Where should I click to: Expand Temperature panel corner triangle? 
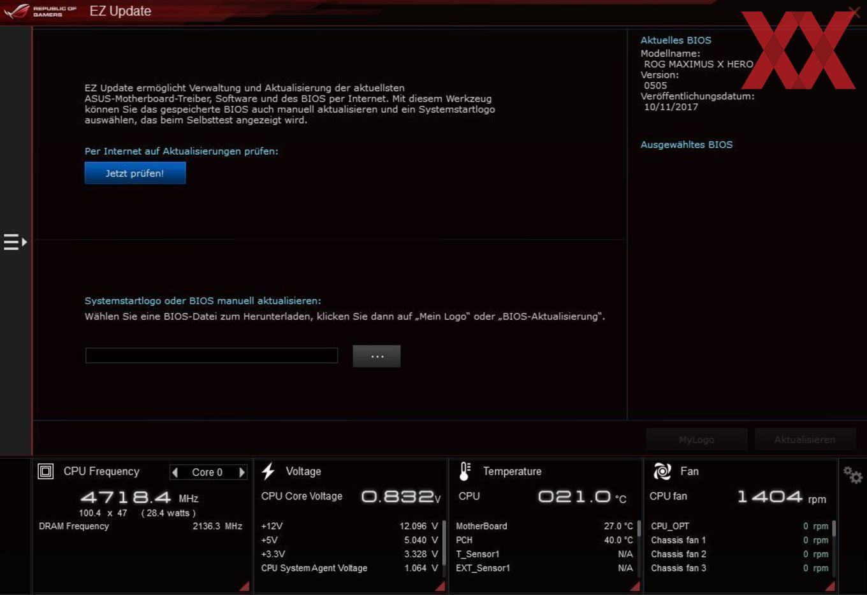pyautogui.click(x=635, y=586)
